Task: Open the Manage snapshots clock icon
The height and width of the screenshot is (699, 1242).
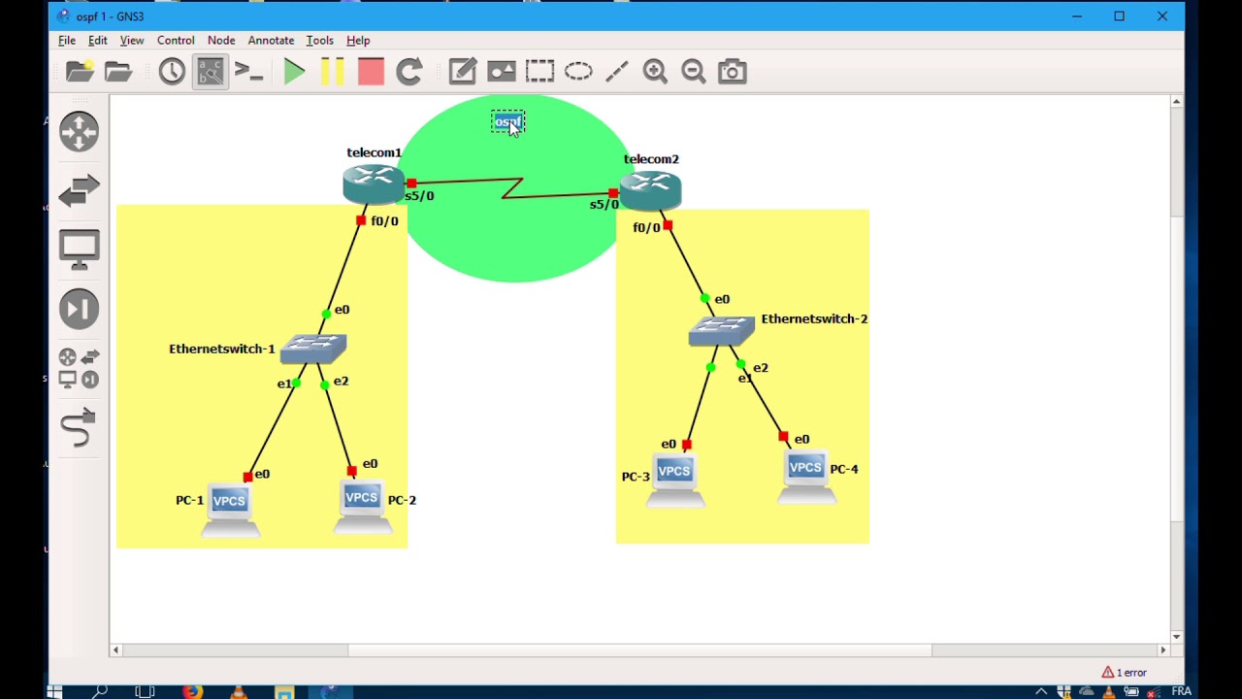Action: point(172,71)
